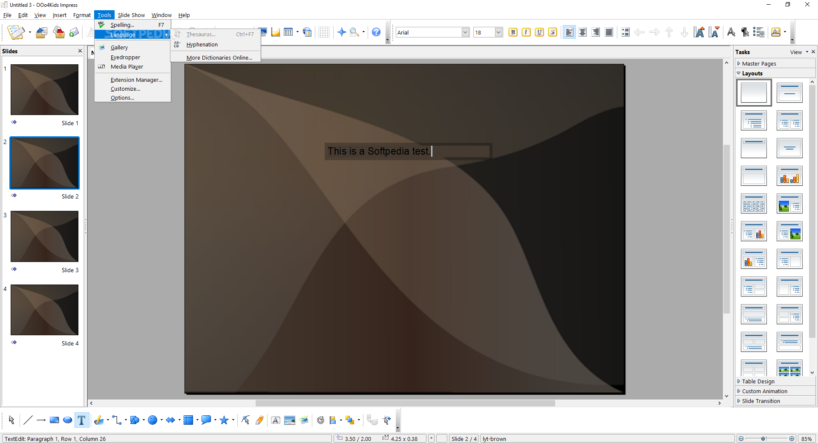Open the Arial font name dropdown
The image size is (818, 443).
tap(465, 32)
